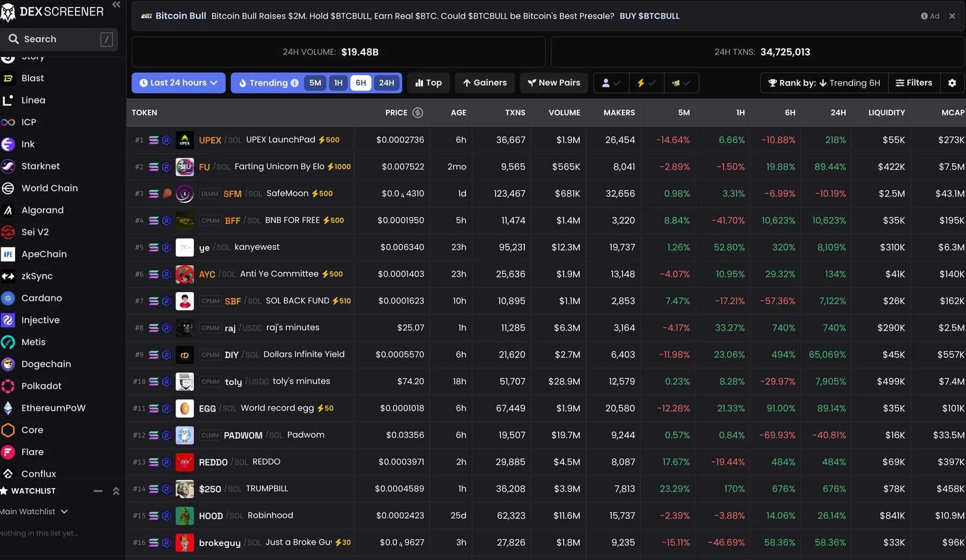Click the Flare chain icon
This screenshot has height=560, width=966.
(x=8, y=452)
